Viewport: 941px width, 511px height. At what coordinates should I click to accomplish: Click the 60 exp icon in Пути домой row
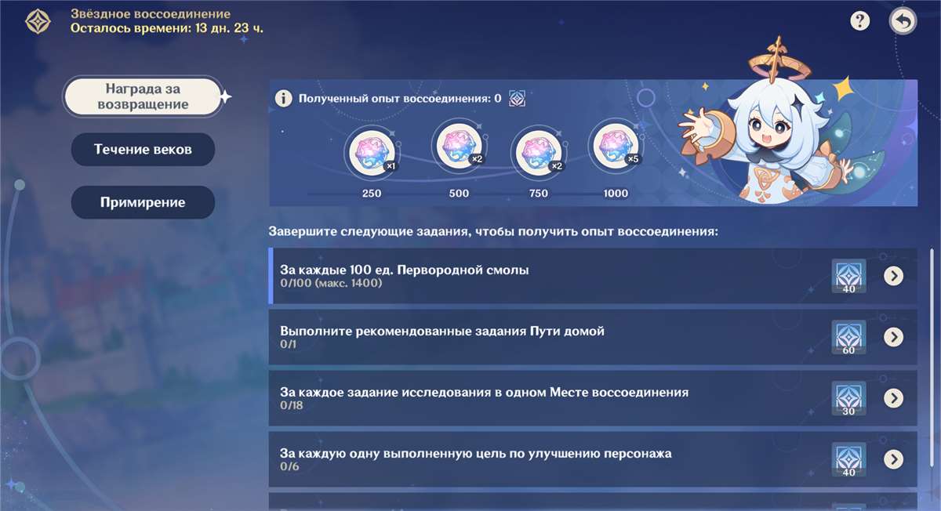click(848, 338)
